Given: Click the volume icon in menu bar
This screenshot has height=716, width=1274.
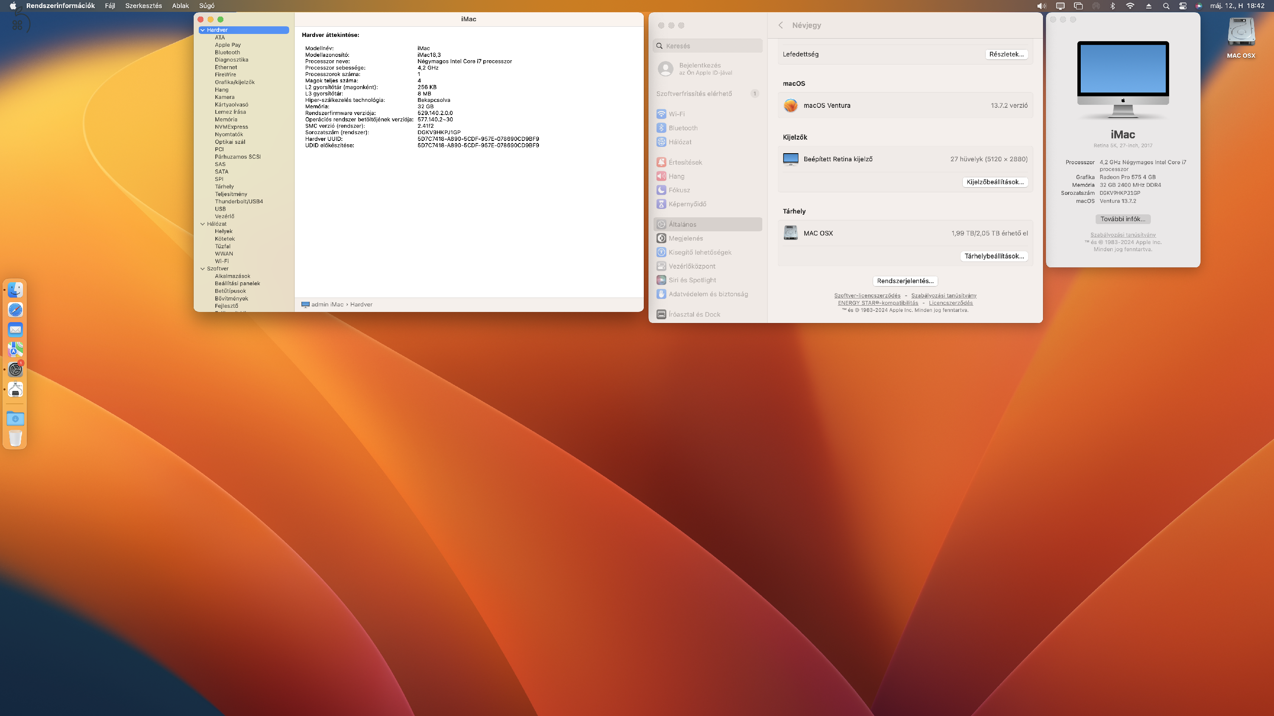Looking at the screenshot, I should point(1041,6).
